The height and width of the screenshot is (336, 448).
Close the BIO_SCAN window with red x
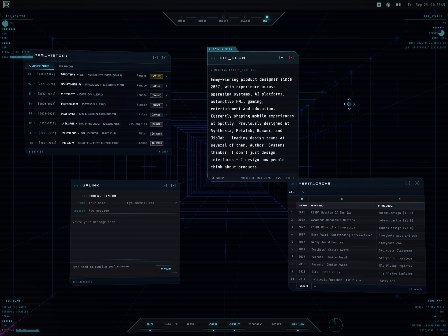tap(292, 57)
